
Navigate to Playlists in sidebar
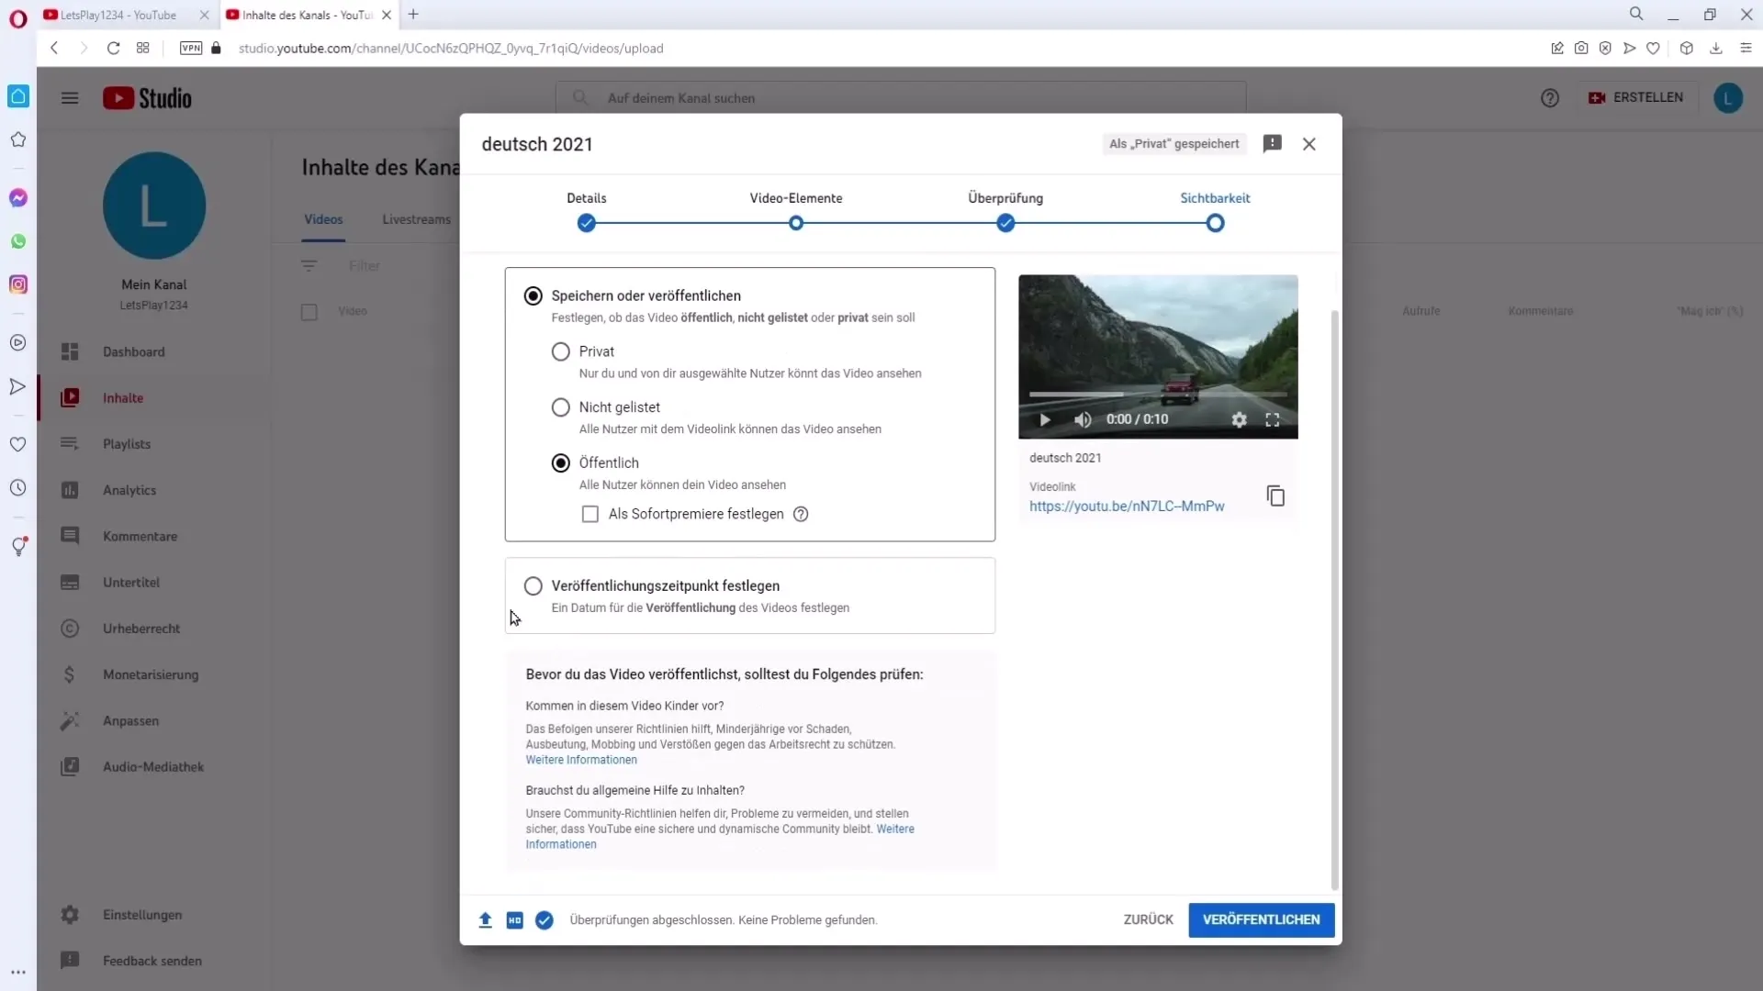(x=126, y=444)
